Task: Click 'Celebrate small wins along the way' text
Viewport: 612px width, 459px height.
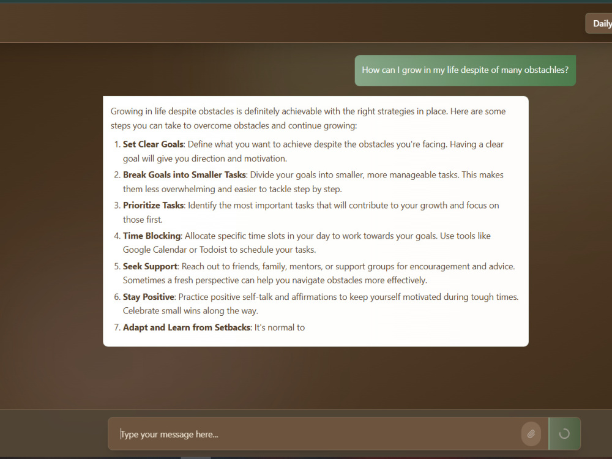Action: click(x=190, y=311)
